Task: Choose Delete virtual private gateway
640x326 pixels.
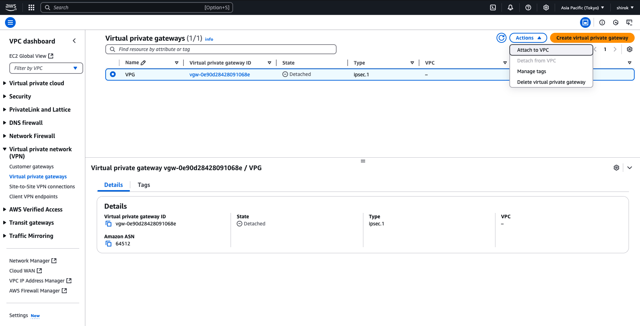Action: tap(551, 82)
